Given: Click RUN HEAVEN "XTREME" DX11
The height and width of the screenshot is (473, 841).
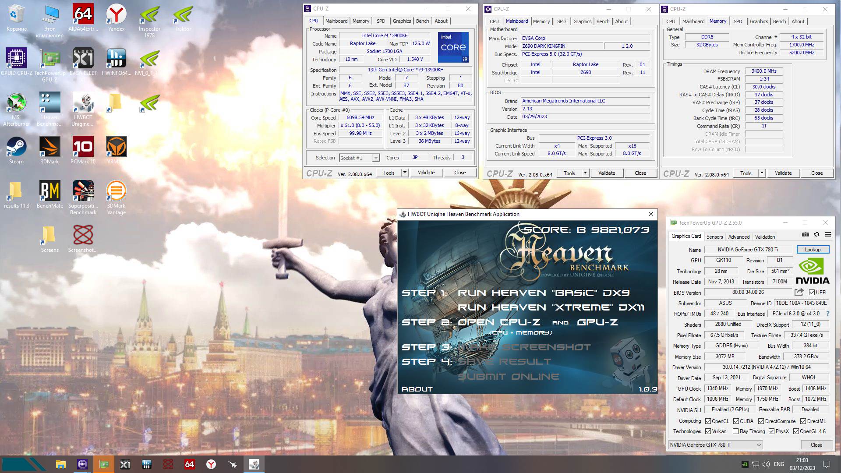Looking at the screenshot, I should [551, 307].
